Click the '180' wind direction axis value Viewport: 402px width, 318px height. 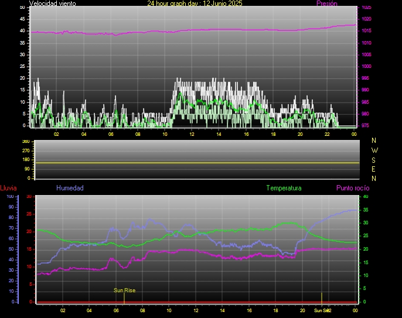click(x=26, y=160)
